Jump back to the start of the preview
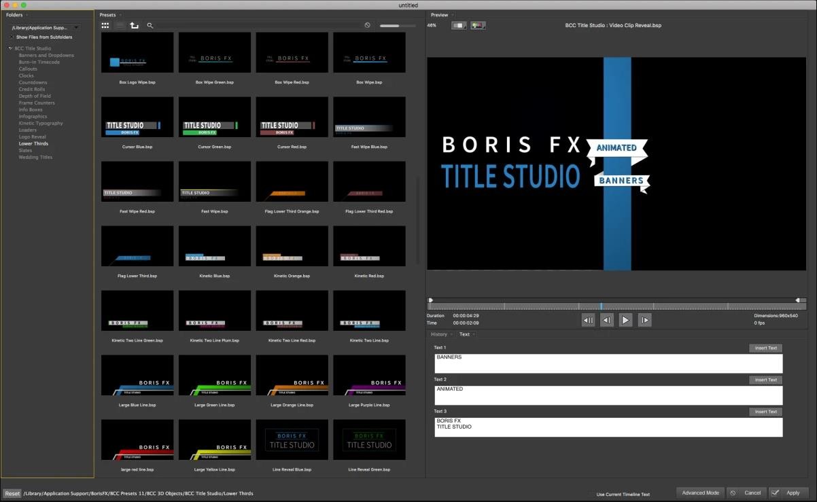The width and height of the screenshot is (817, 502). 588,319
